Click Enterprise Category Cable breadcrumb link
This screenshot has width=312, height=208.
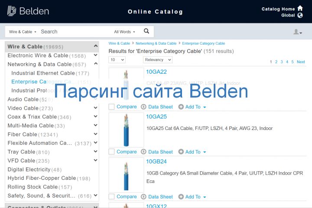click(204, 43)
